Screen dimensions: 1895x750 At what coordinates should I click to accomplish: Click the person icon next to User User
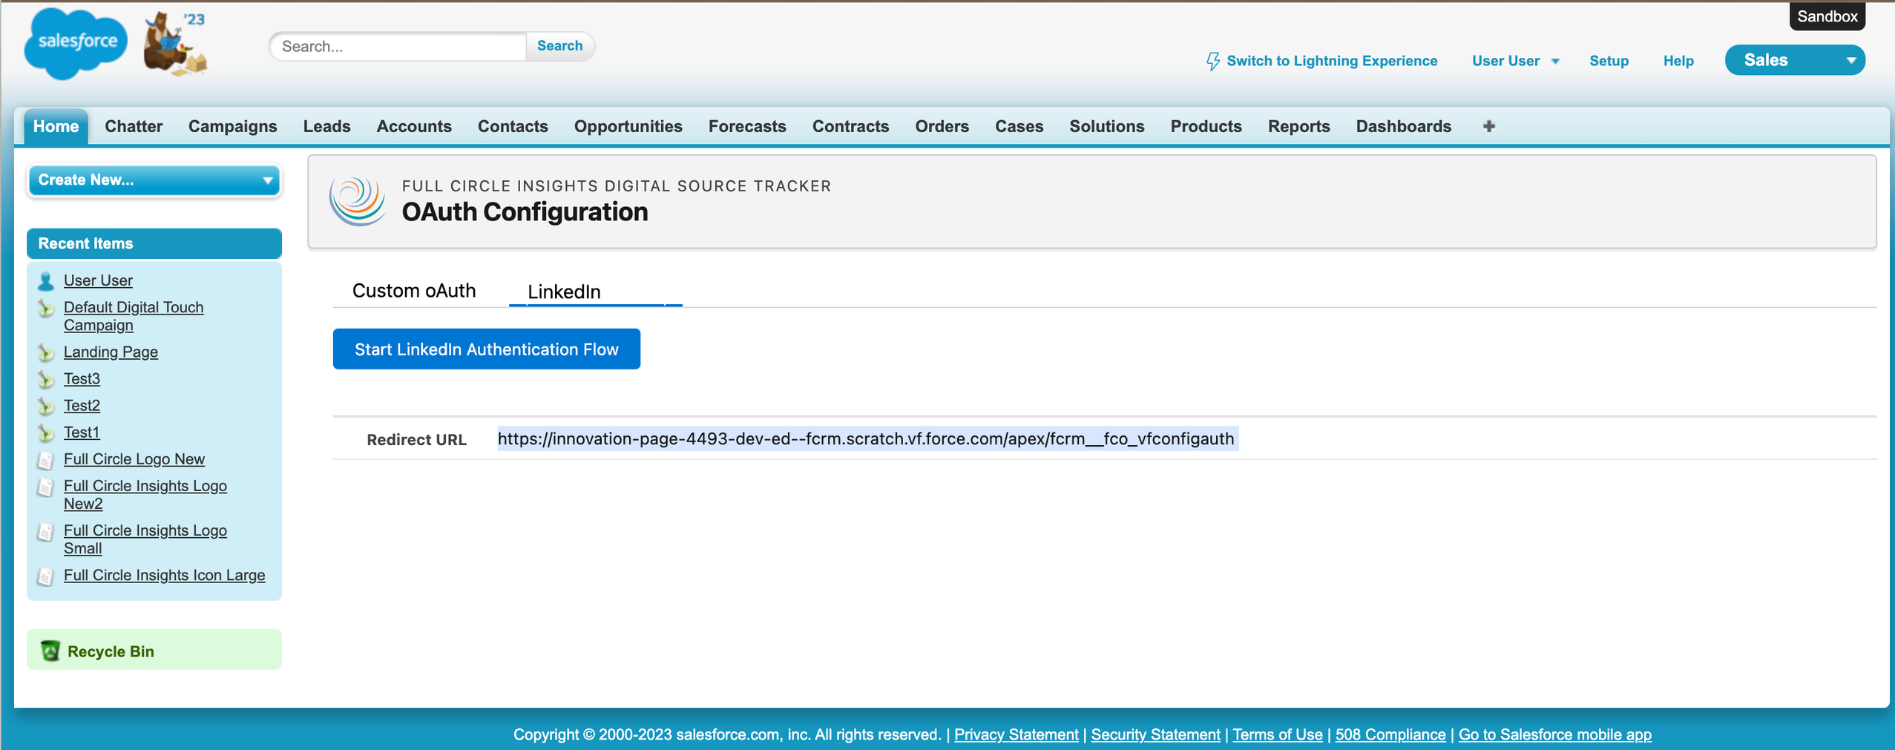(46, 281)
